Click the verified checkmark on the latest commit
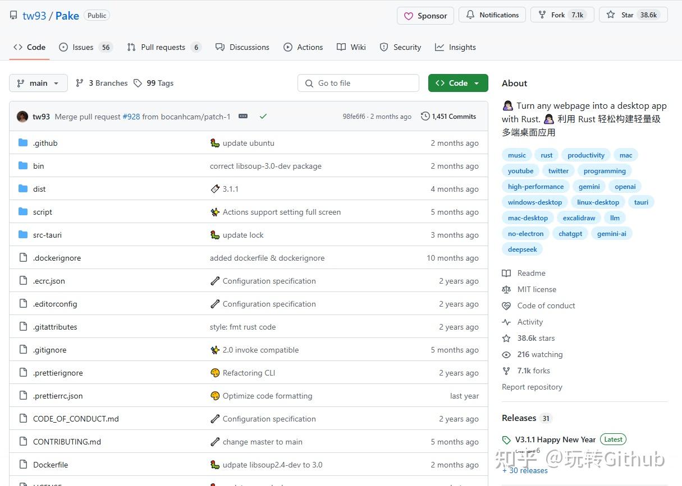682x486 pixels. (263, 116)
